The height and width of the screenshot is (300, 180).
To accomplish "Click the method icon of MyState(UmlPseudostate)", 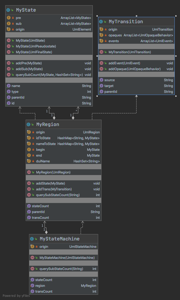I will [x=9, y=46].
